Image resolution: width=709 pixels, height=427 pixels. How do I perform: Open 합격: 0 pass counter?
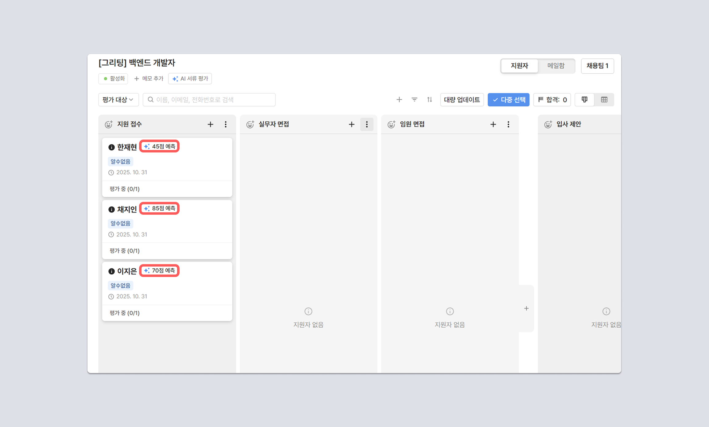point(552,100)
